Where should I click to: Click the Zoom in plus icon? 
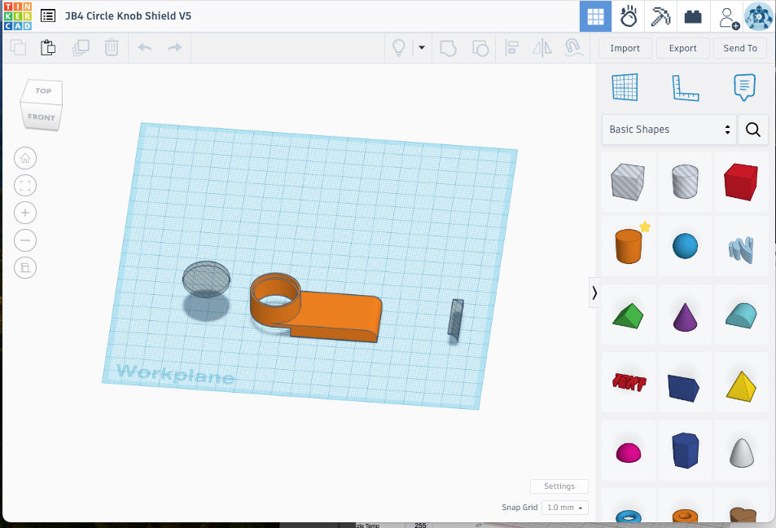(x=25, y=213)
